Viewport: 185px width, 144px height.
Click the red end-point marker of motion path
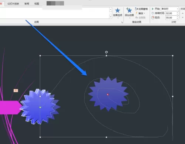108,95
